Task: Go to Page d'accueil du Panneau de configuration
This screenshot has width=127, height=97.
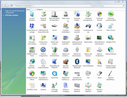Action: [x=15, y=12]
